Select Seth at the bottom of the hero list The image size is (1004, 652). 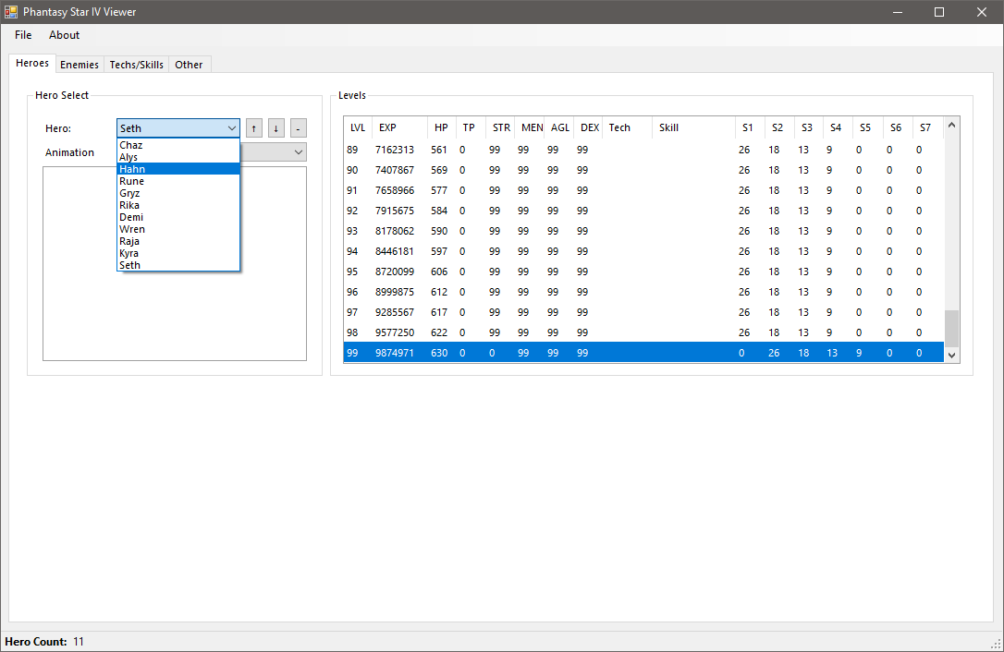tap(178, 265)
